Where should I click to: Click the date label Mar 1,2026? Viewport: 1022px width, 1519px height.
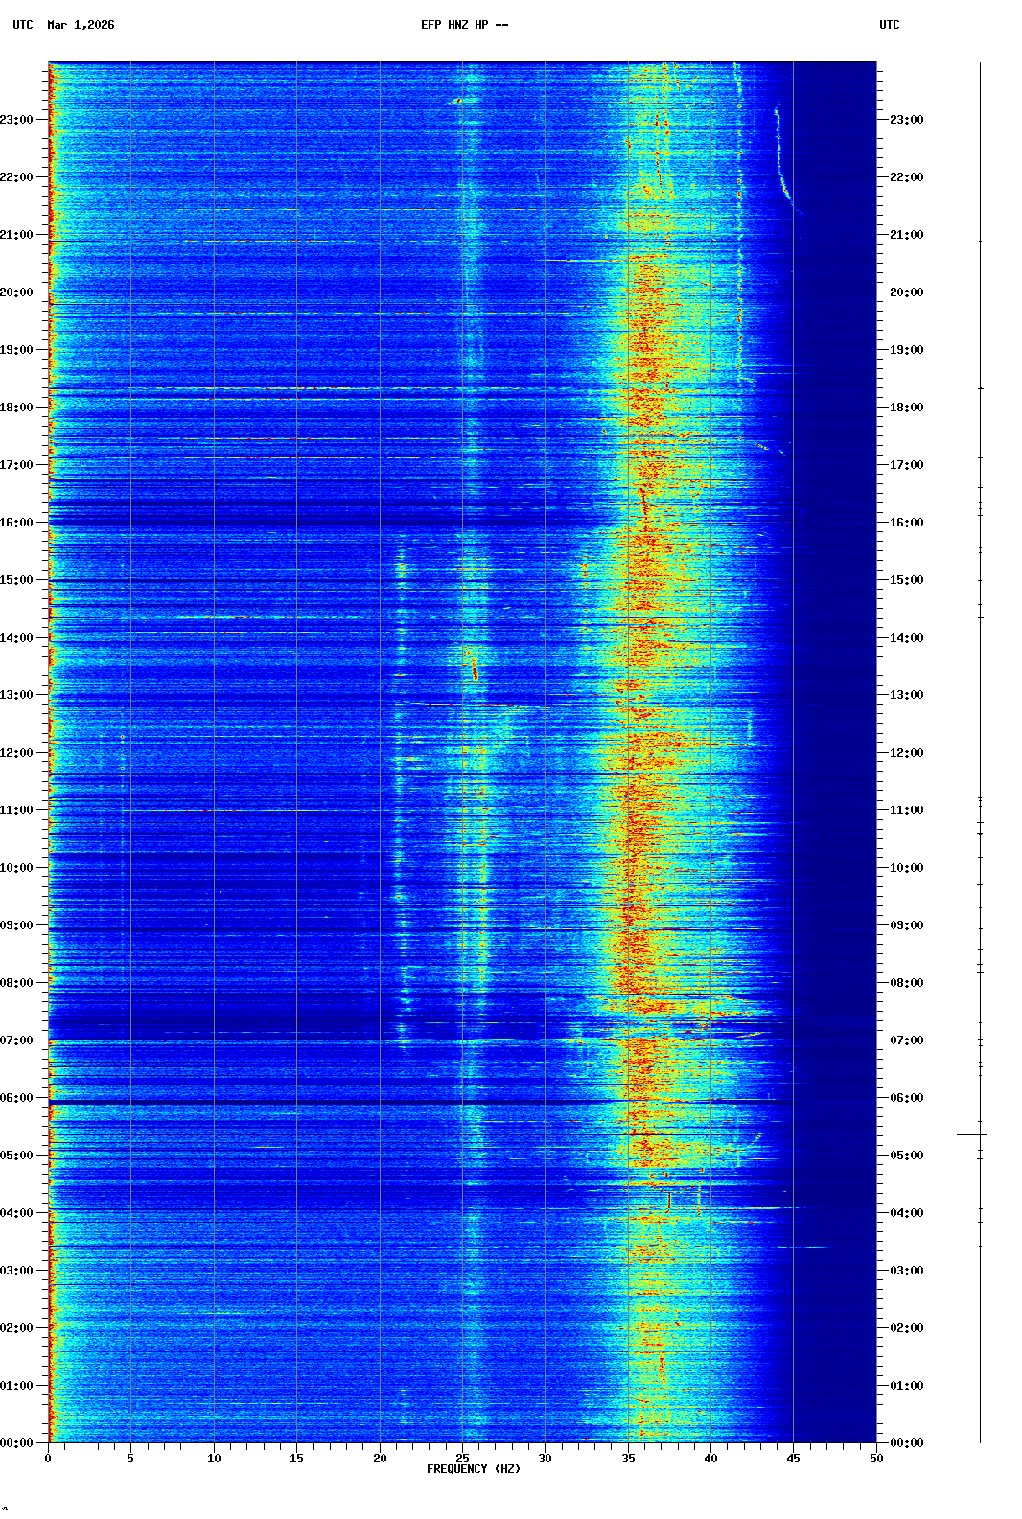(x=81, y=25)
